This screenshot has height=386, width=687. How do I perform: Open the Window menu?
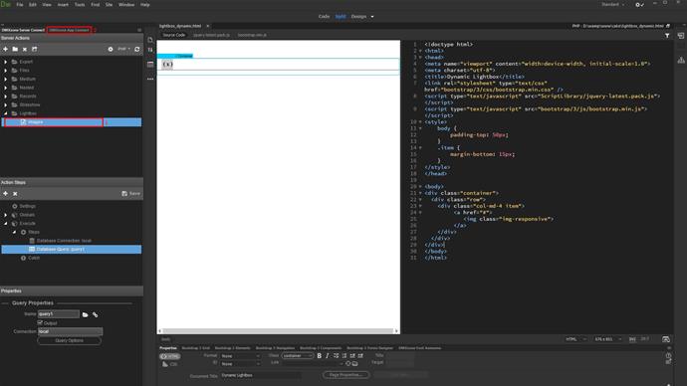(126, 4)
